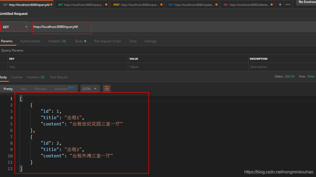The width and height of the screenshot is (316, 177).
Task: Toggle line wrap icon in response toolbar
Action: pyautogui.click(x=106, y=89)
